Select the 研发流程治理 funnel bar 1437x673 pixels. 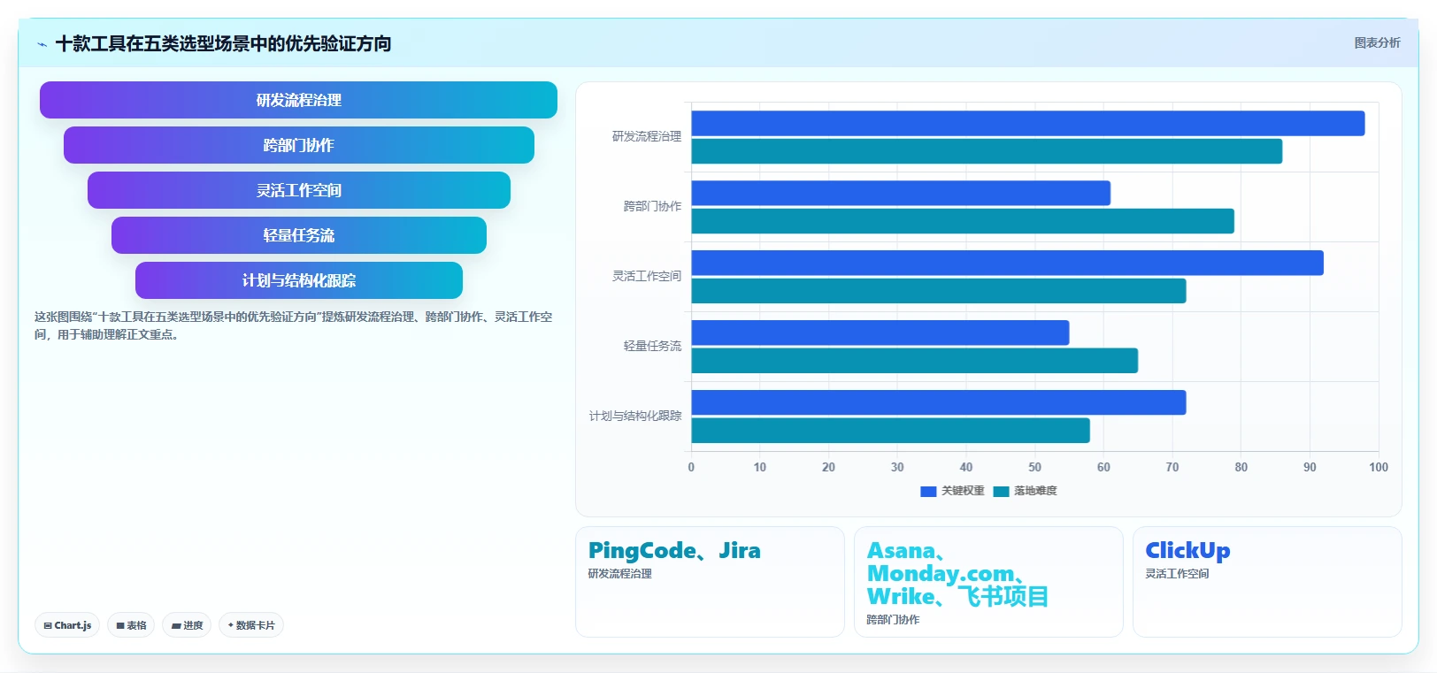(298, 100)
